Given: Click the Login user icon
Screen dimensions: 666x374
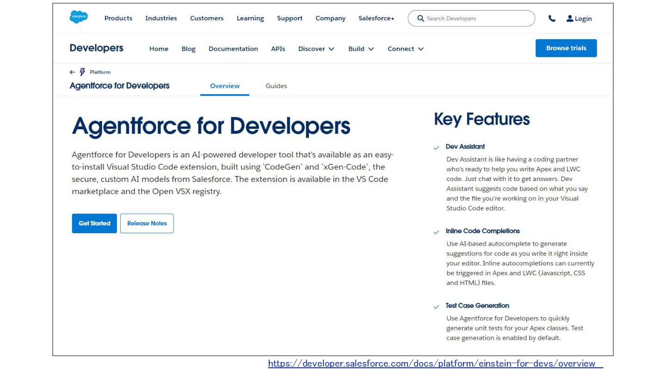Looking at the screenshot, I should pyautogui.click(x=570, y=18).
